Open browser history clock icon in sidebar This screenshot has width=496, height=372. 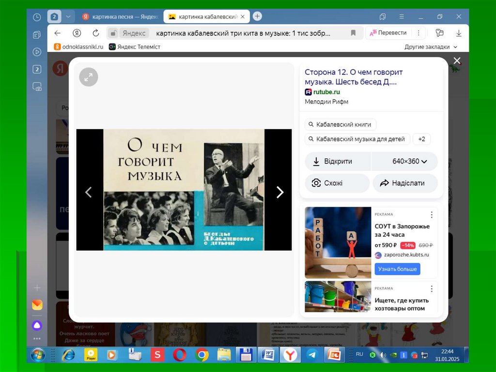pos(37,17)
